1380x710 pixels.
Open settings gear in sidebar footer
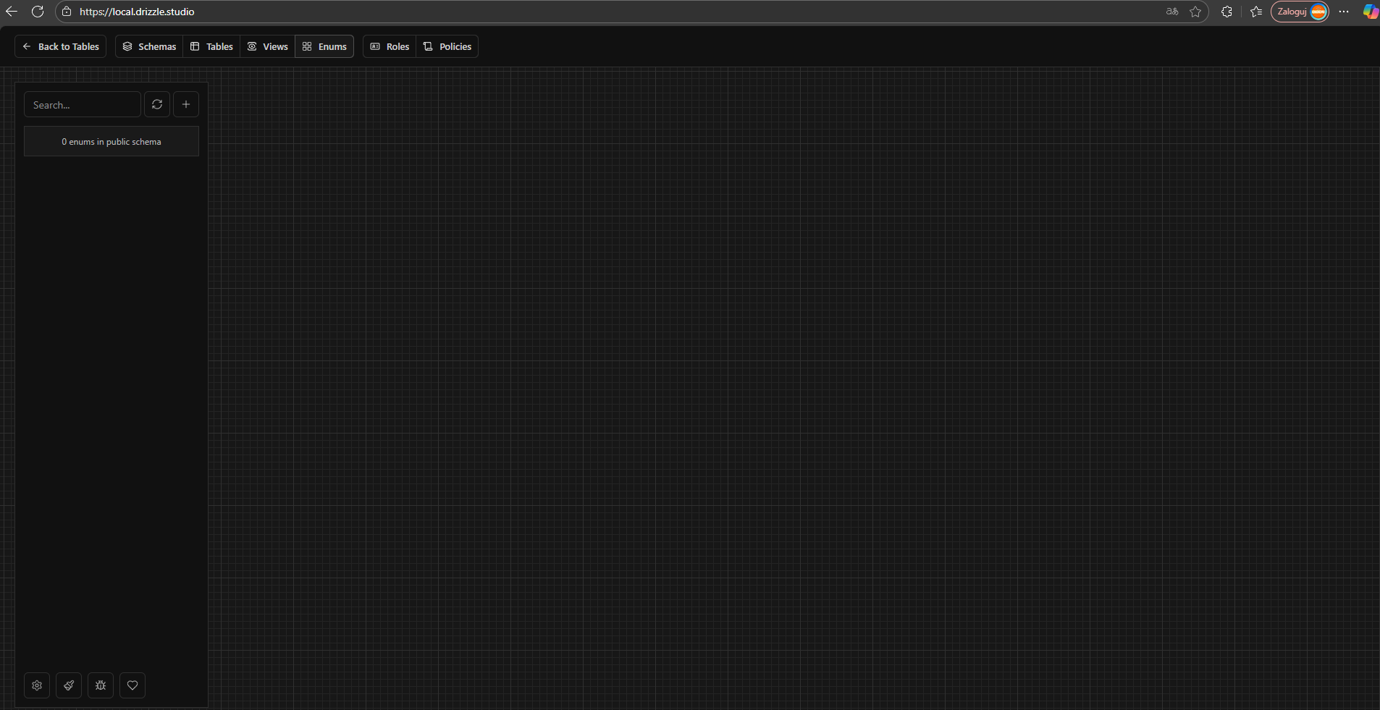pyautogui.click(x=37, y=685)
